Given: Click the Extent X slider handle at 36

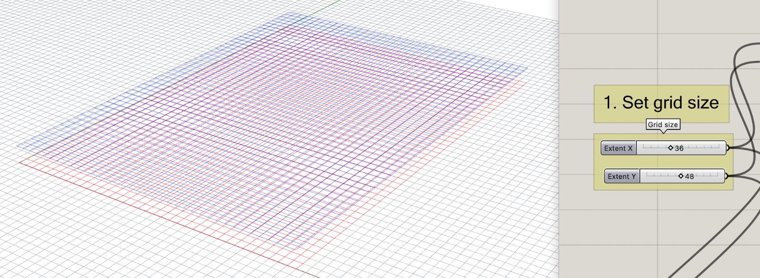Looking at the screenshot, I should [670, 148].
